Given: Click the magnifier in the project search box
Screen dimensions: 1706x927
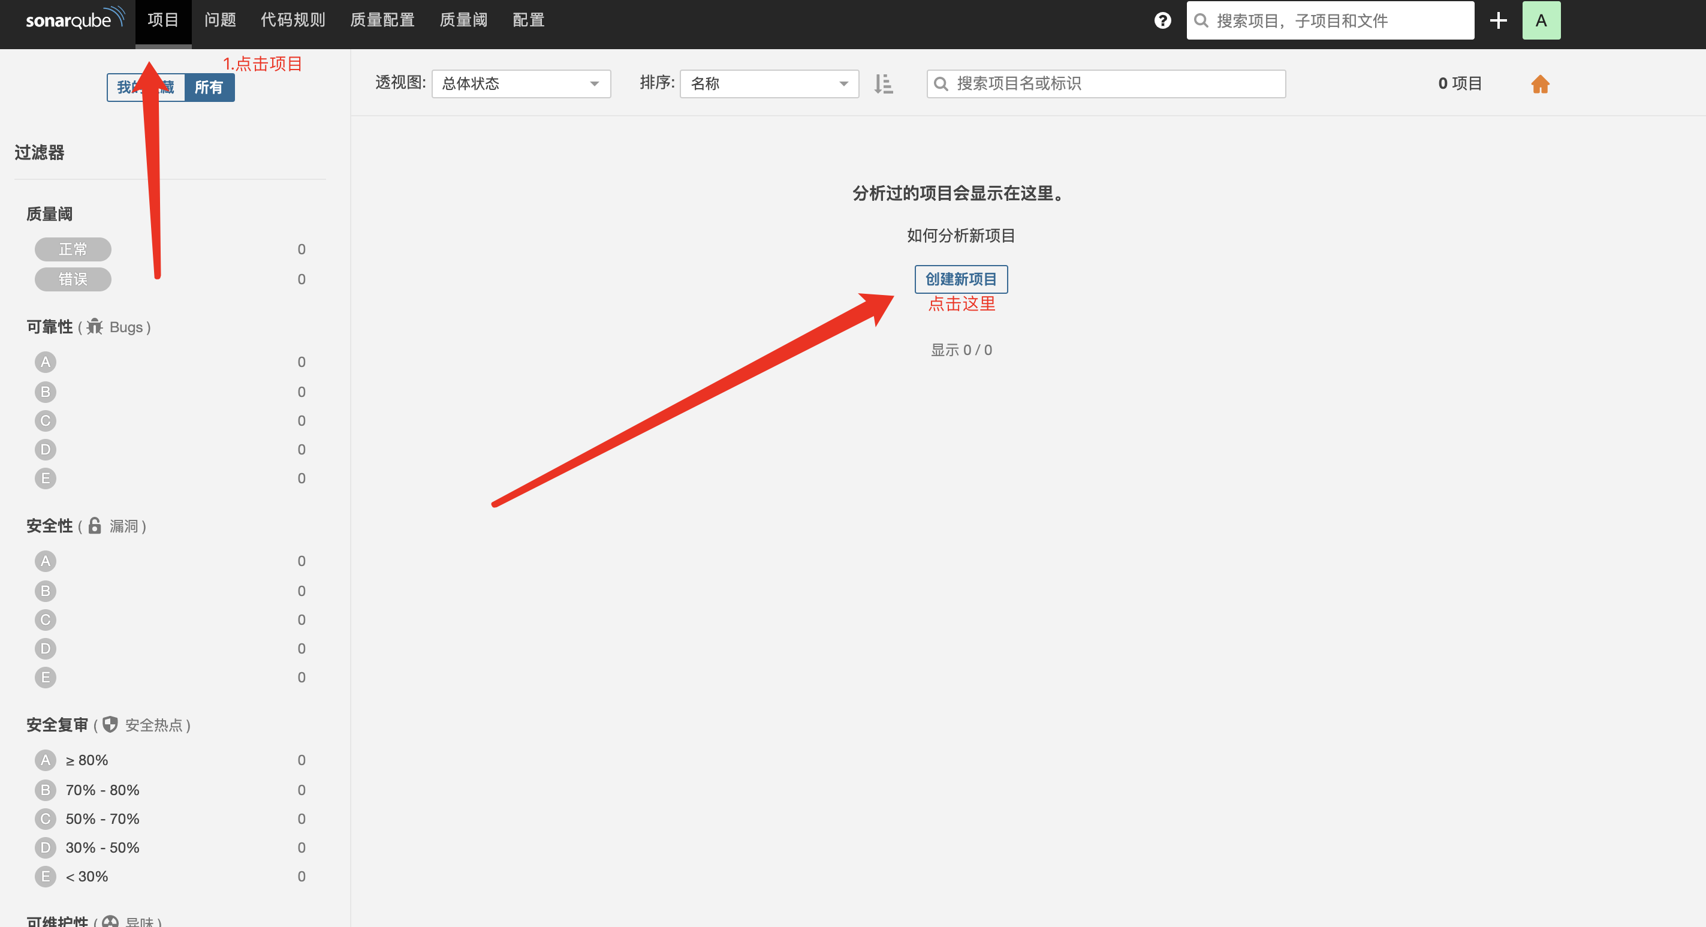Looking at the screenshot, I should (x=941, y=83).
